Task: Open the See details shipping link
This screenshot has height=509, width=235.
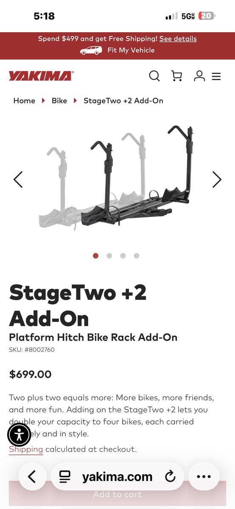Action: [x=178, y=39]
